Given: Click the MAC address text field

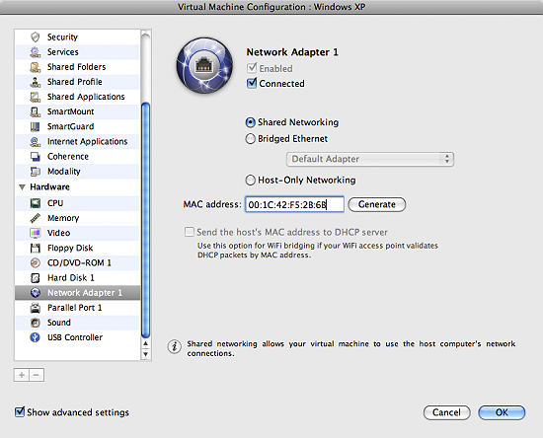Looking at the screenshot, I should click(294, 204).
